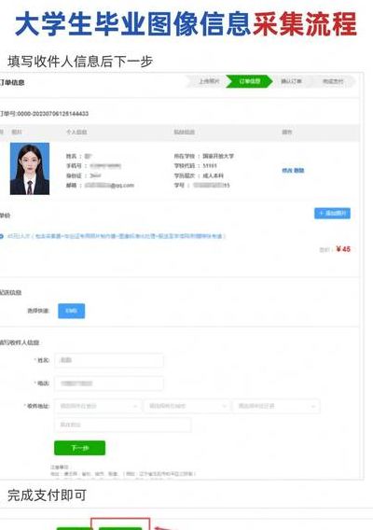Select the price package radio button
The width and height of the screenshot is (373, 530).
coord(1,236)
